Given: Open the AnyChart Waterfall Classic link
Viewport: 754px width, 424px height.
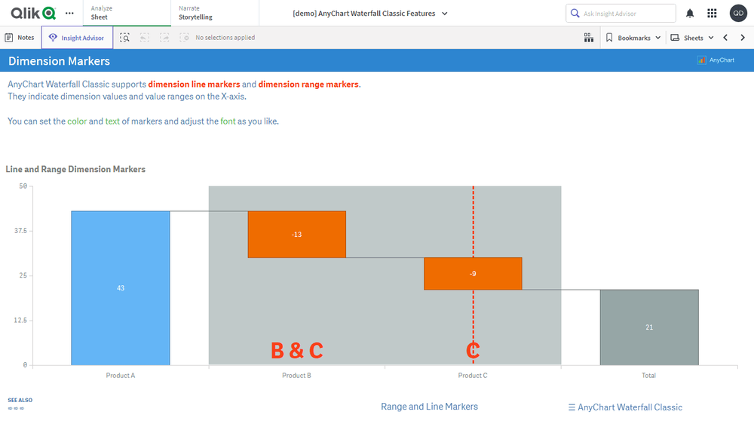Looking at the screenshot, I should click(x=625, y=407).
